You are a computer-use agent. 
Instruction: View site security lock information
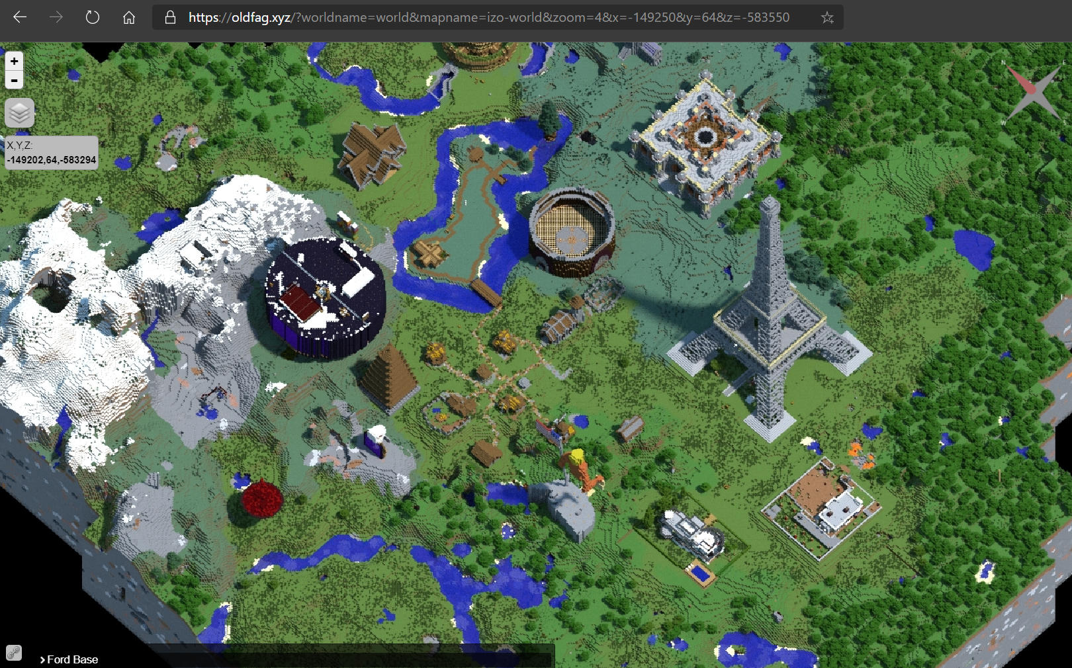[x=170, y=17]
